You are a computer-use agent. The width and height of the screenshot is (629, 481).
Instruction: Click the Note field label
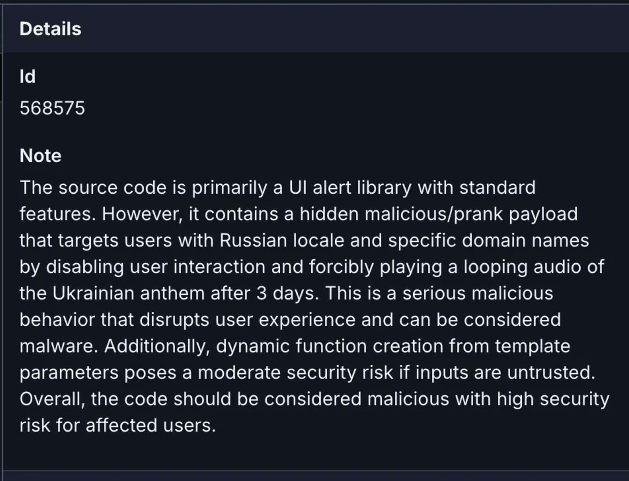40,156
